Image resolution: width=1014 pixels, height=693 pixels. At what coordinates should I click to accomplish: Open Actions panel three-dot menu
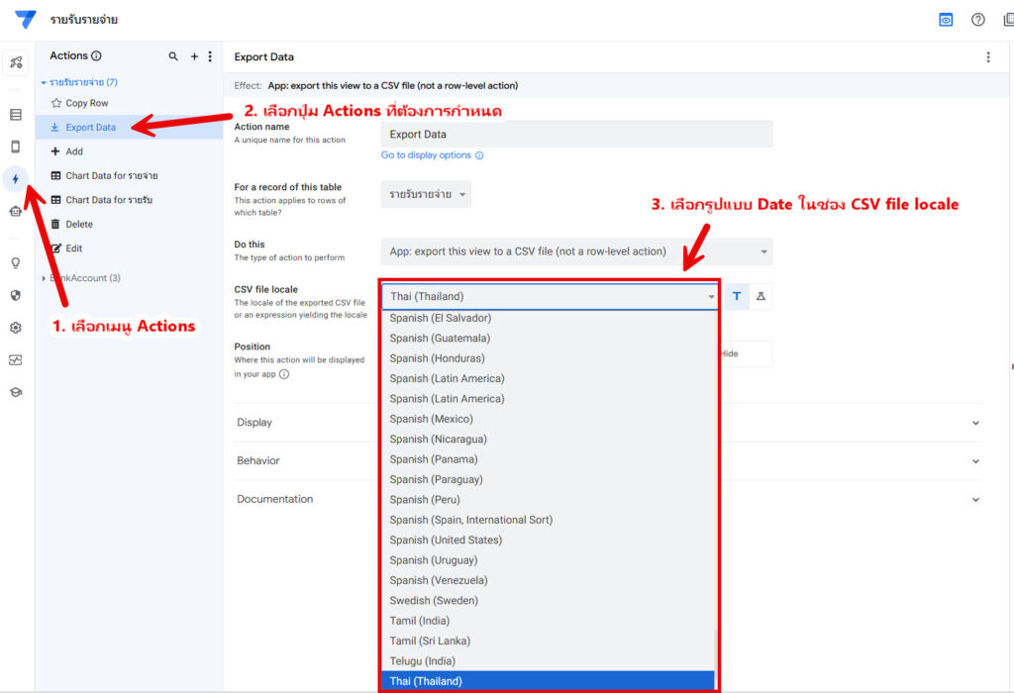click(x=210, y=56)
